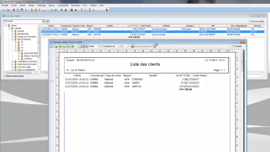Click the first icon in the main toolbar
270x152 pixels.
click(4, 10)
